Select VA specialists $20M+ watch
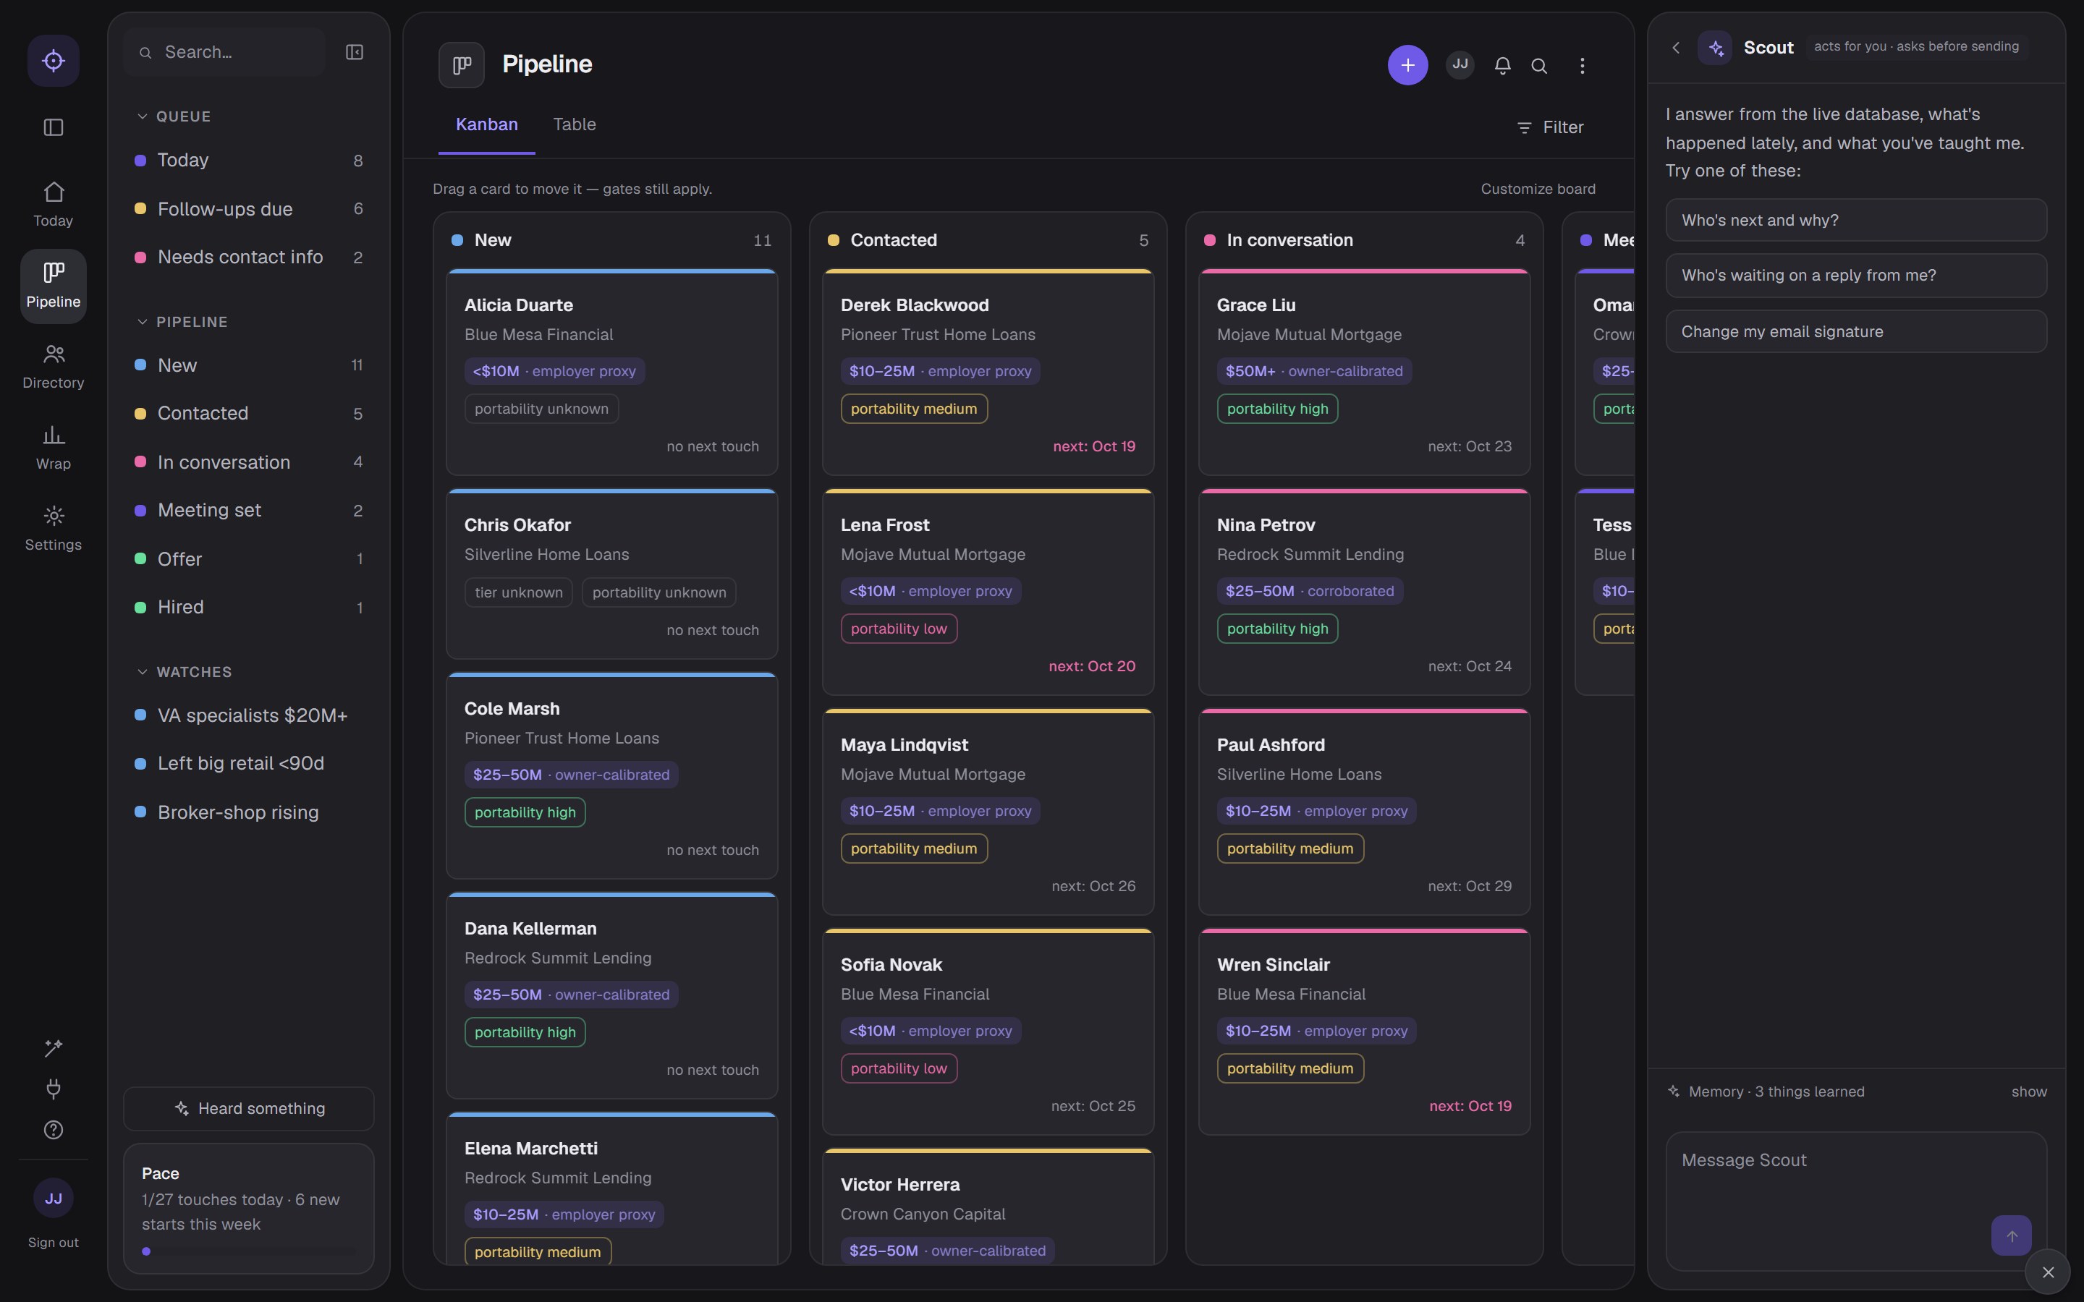The width and height of the screenshot is (2084, 1302). 249,715
